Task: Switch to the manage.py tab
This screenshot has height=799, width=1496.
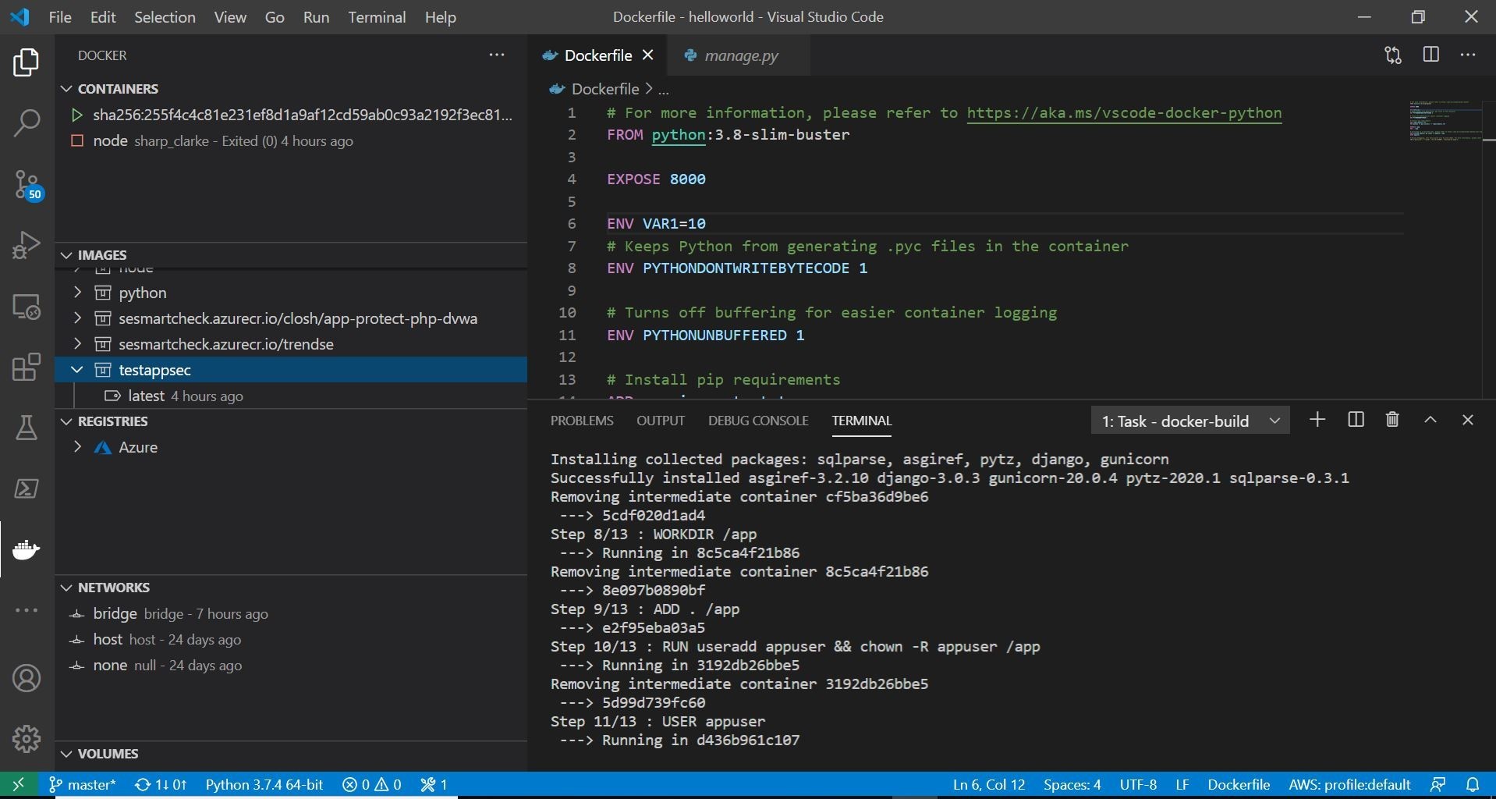Action: click(739, 55)
